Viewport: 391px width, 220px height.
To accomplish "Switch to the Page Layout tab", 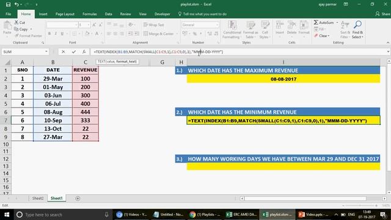I will tap(65, 14).
